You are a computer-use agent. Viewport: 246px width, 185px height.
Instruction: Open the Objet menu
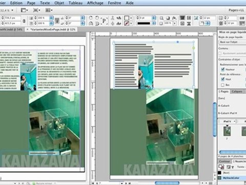tap(59, 3)
